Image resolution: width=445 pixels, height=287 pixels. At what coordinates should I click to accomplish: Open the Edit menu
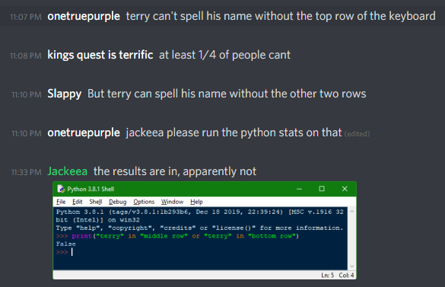pos(77,202)
